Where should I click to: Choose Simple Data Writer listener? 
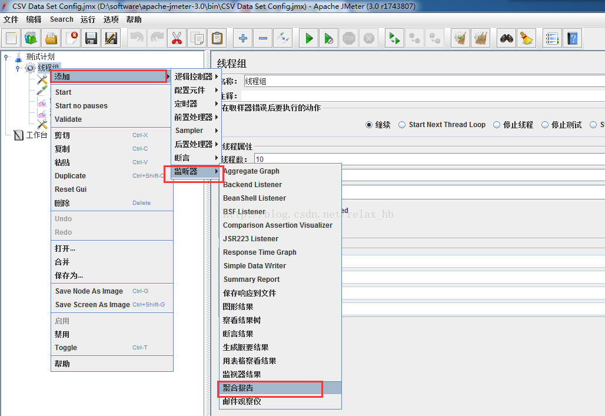click(x=281, y=265)
